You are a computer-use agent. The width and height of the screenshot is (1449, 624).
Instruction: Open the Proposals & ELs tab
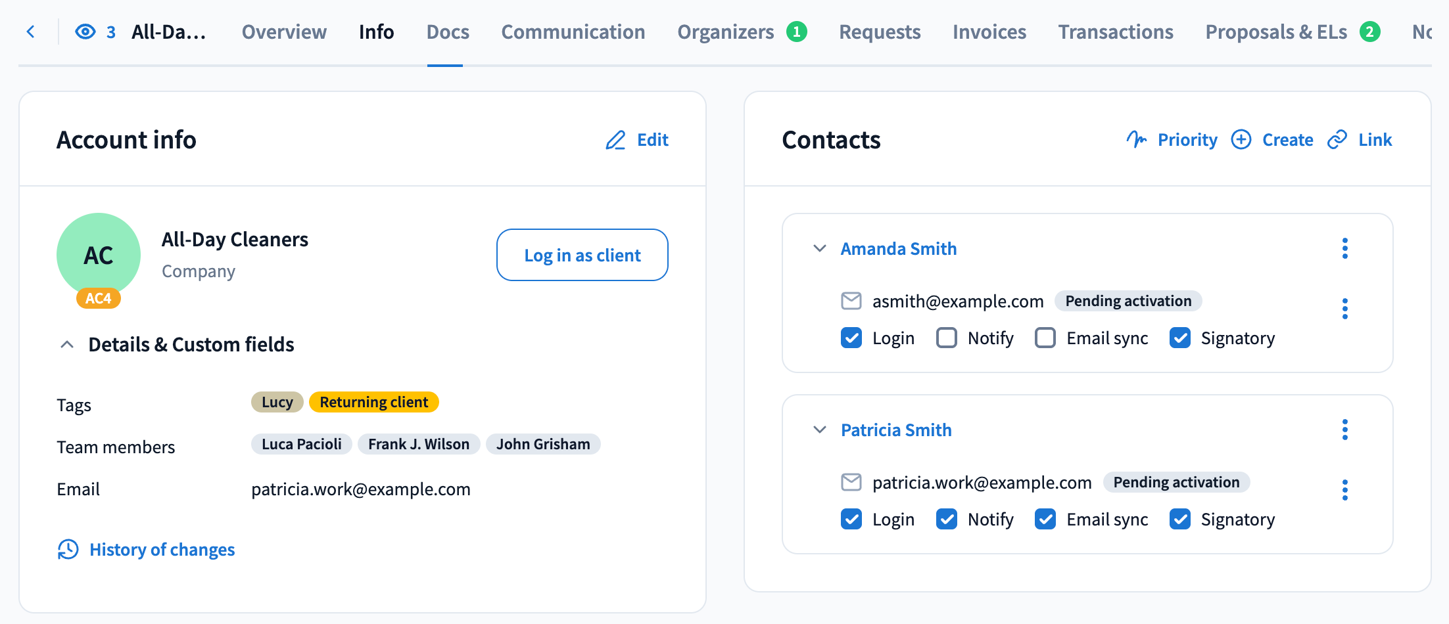click(x=1275, y=32)
